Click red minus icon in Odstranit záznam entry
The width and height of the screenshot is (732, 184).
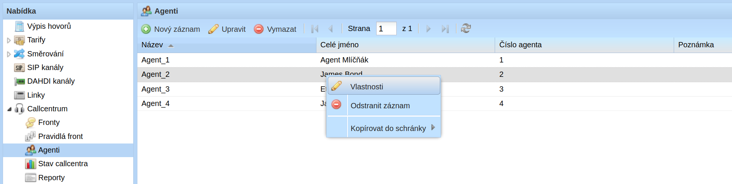click(x=336, y=104)
